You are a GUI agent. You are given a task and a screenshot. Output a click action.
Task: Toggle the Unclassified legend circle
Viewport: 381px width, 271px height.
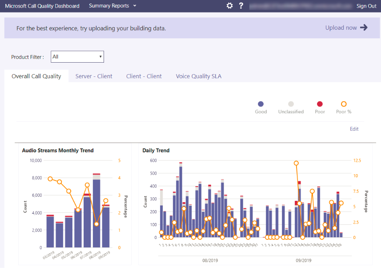click(x=291, y=104)
